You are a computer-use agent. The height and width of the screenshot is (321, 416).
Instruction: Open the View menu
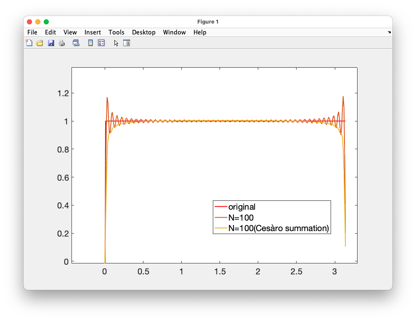coord(70,32)
